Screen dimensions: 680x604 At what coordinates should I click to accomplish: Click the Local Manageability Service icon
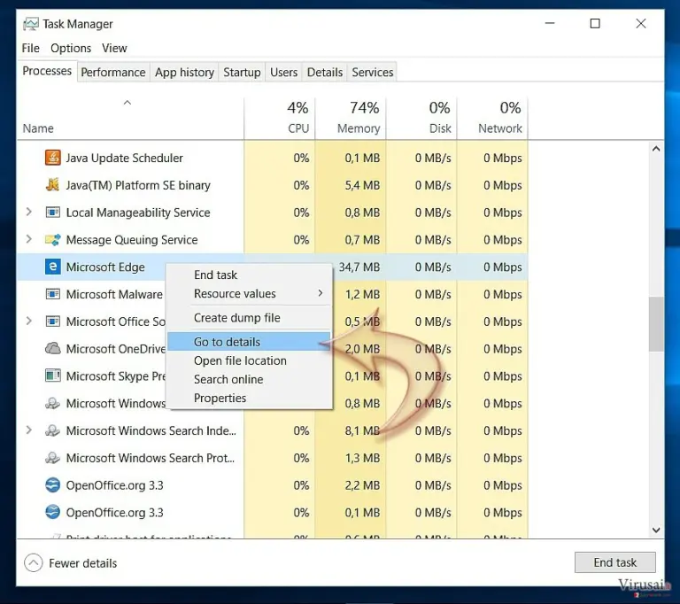click(x=52, y=213)
